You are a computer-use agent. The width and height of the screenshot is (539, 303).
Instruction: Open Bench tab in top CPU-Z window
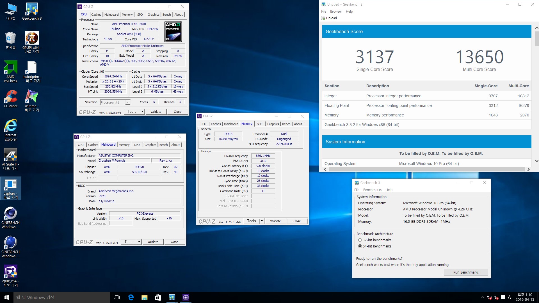pos(166,15)
